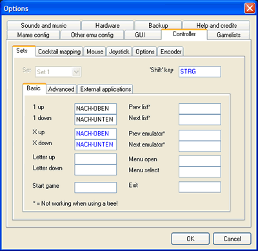Viewport: 258px width, 251px height.
Task: Click the 'Shift' key label
Action: (x=161, y=70)
